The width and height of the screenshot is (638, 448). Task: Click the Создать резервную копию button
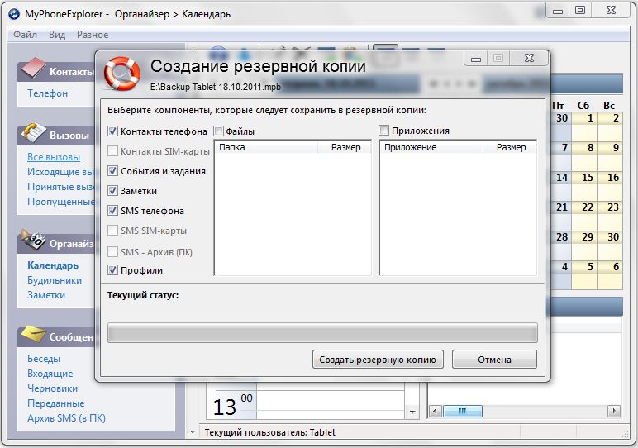(x=378, y=360)
